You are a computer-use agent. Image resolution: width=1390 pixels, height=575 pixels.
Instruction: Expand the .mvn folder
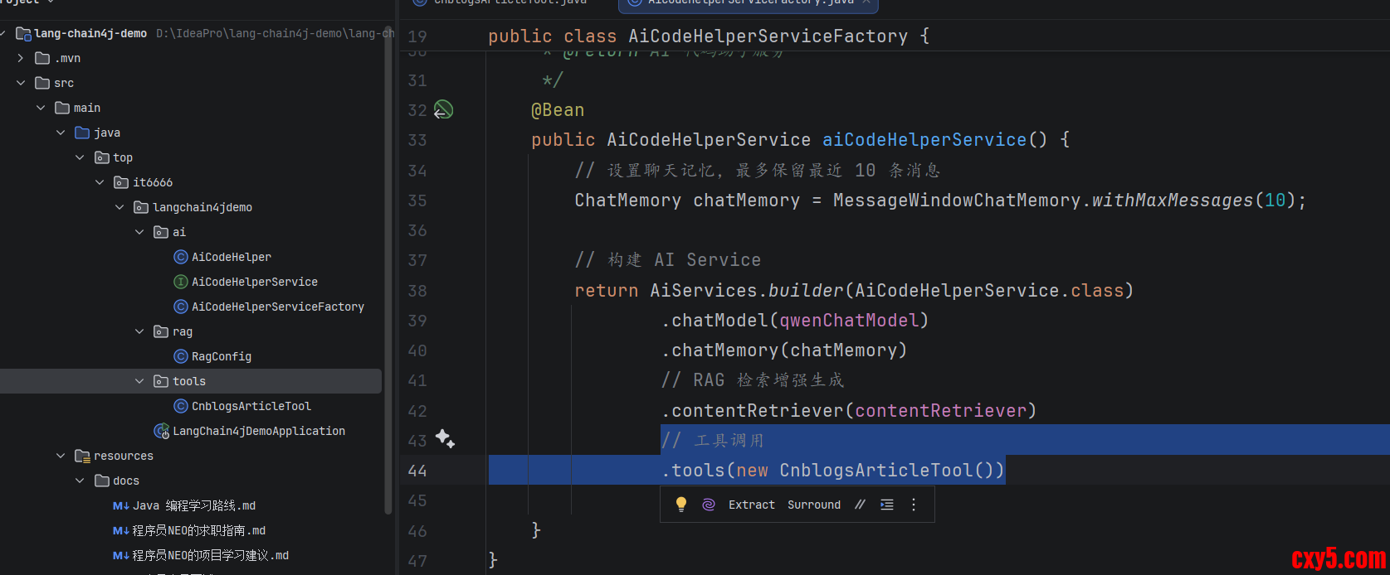pos(21,58)
